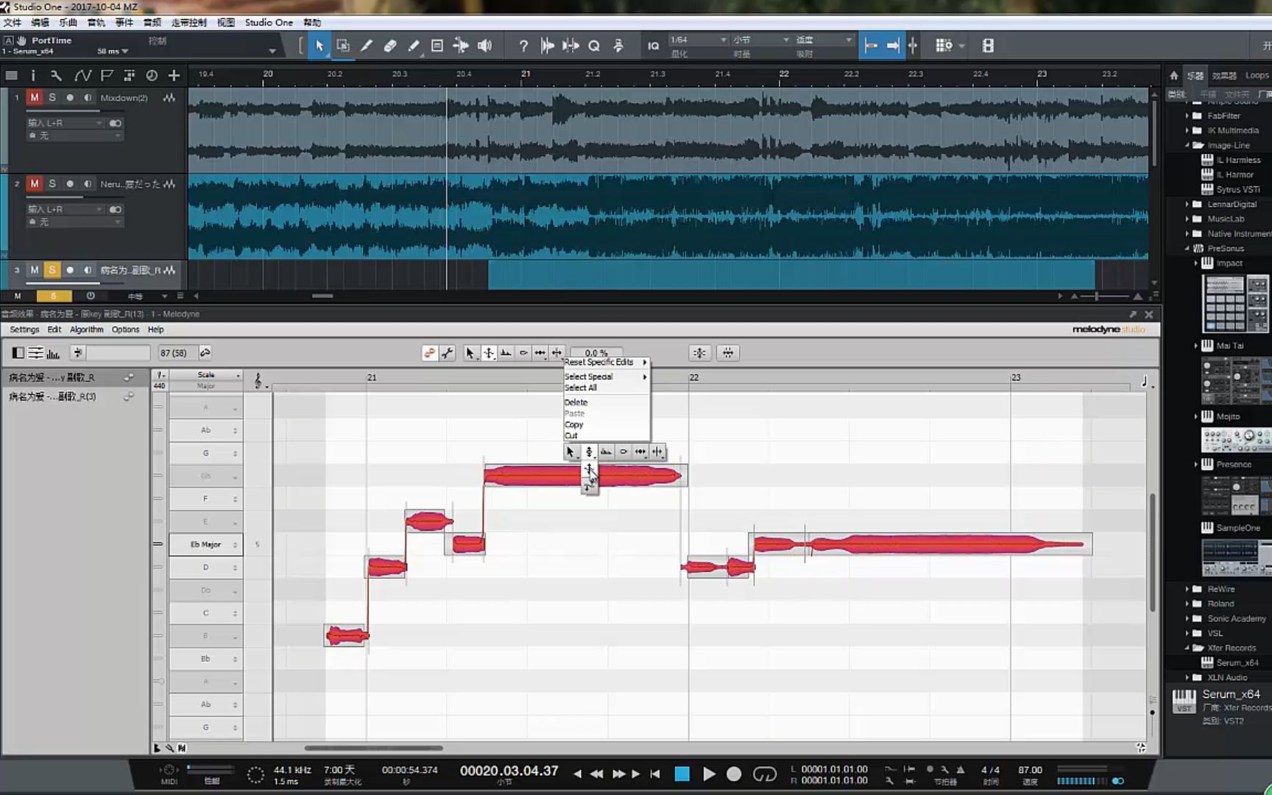Viewport: 1272px width, 795px height.
Task: Add a new track with plus icon
Action: tap(174, 75)
